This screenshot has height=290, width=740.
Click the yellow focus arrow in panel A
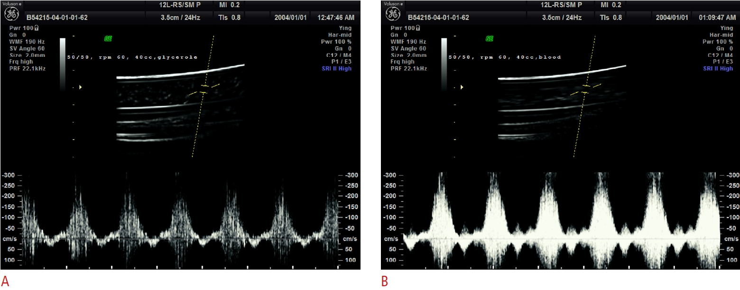tap(81, 87)
